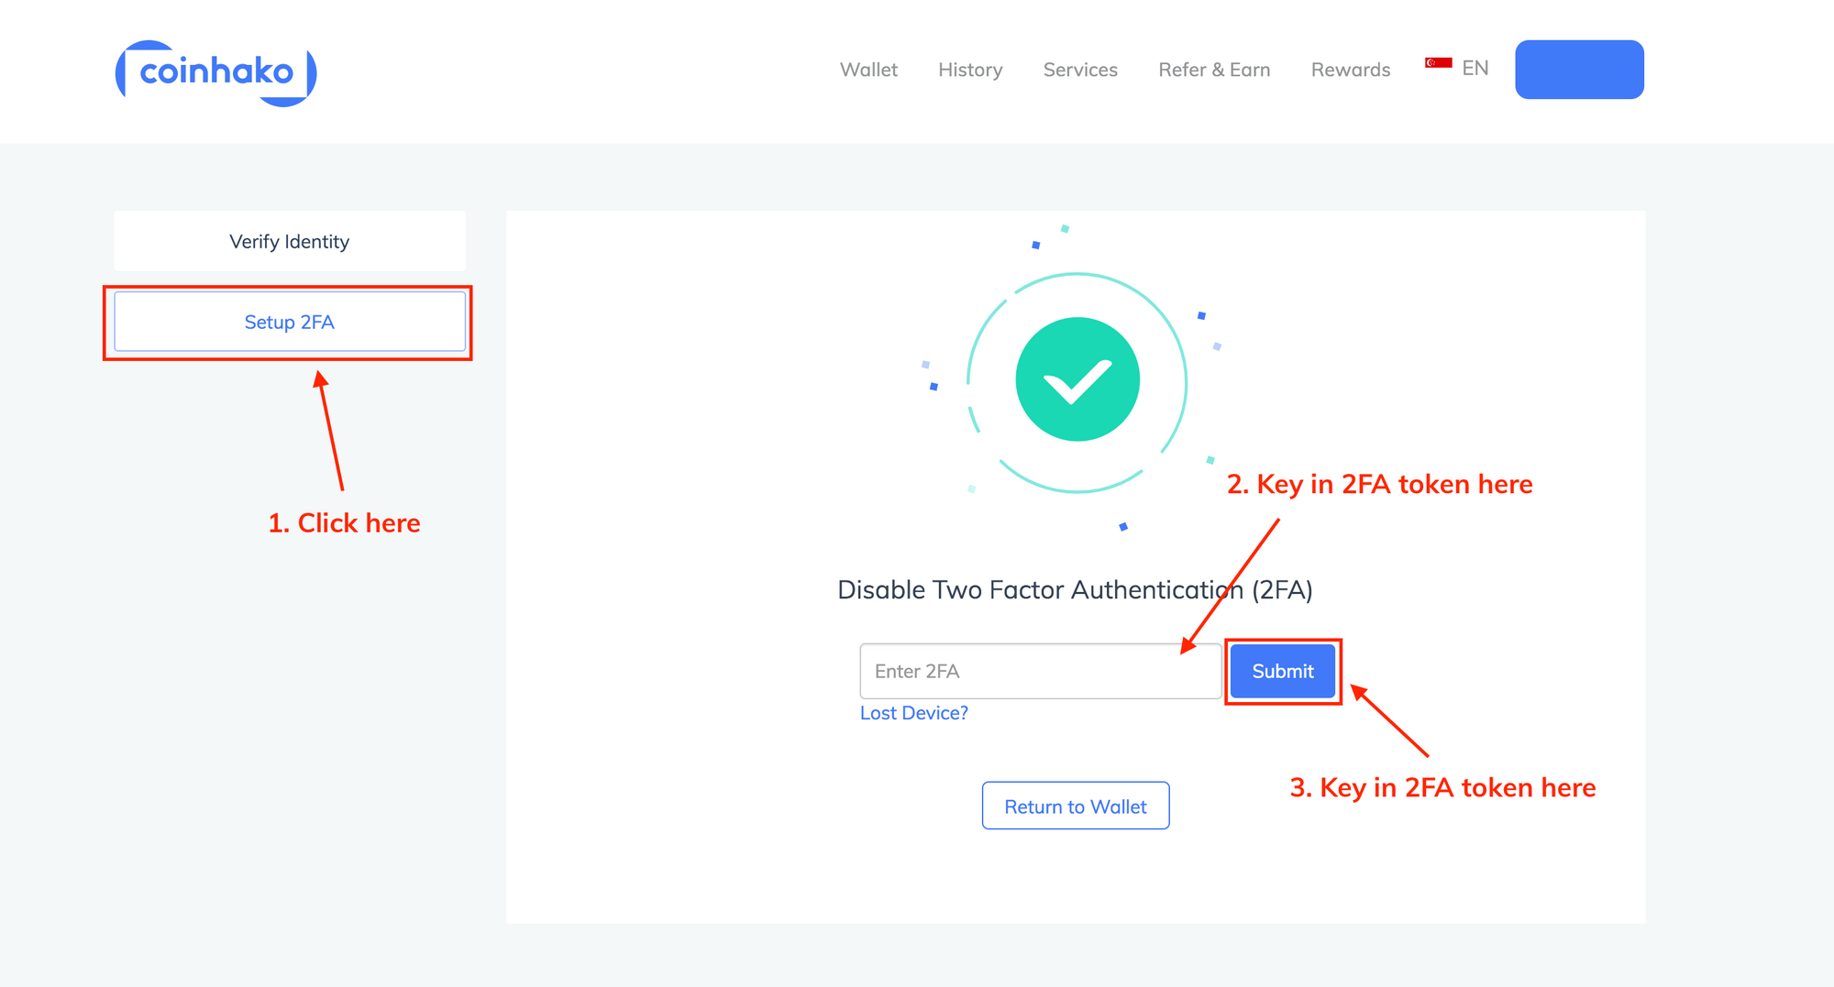Select the Verify Identity sidebar tab
Viewport: 1834px width, 987px height.
pos(290,241)
